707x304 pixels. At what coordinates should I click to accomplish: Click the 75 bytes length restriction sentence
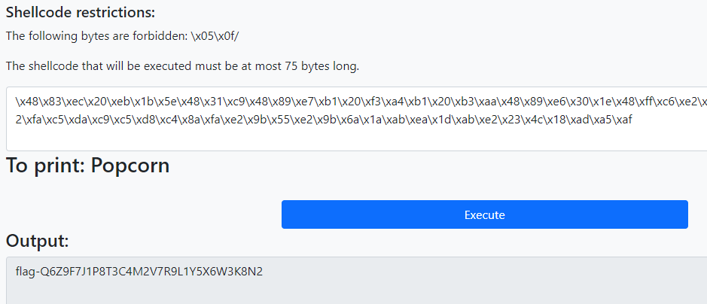point(183,67)
